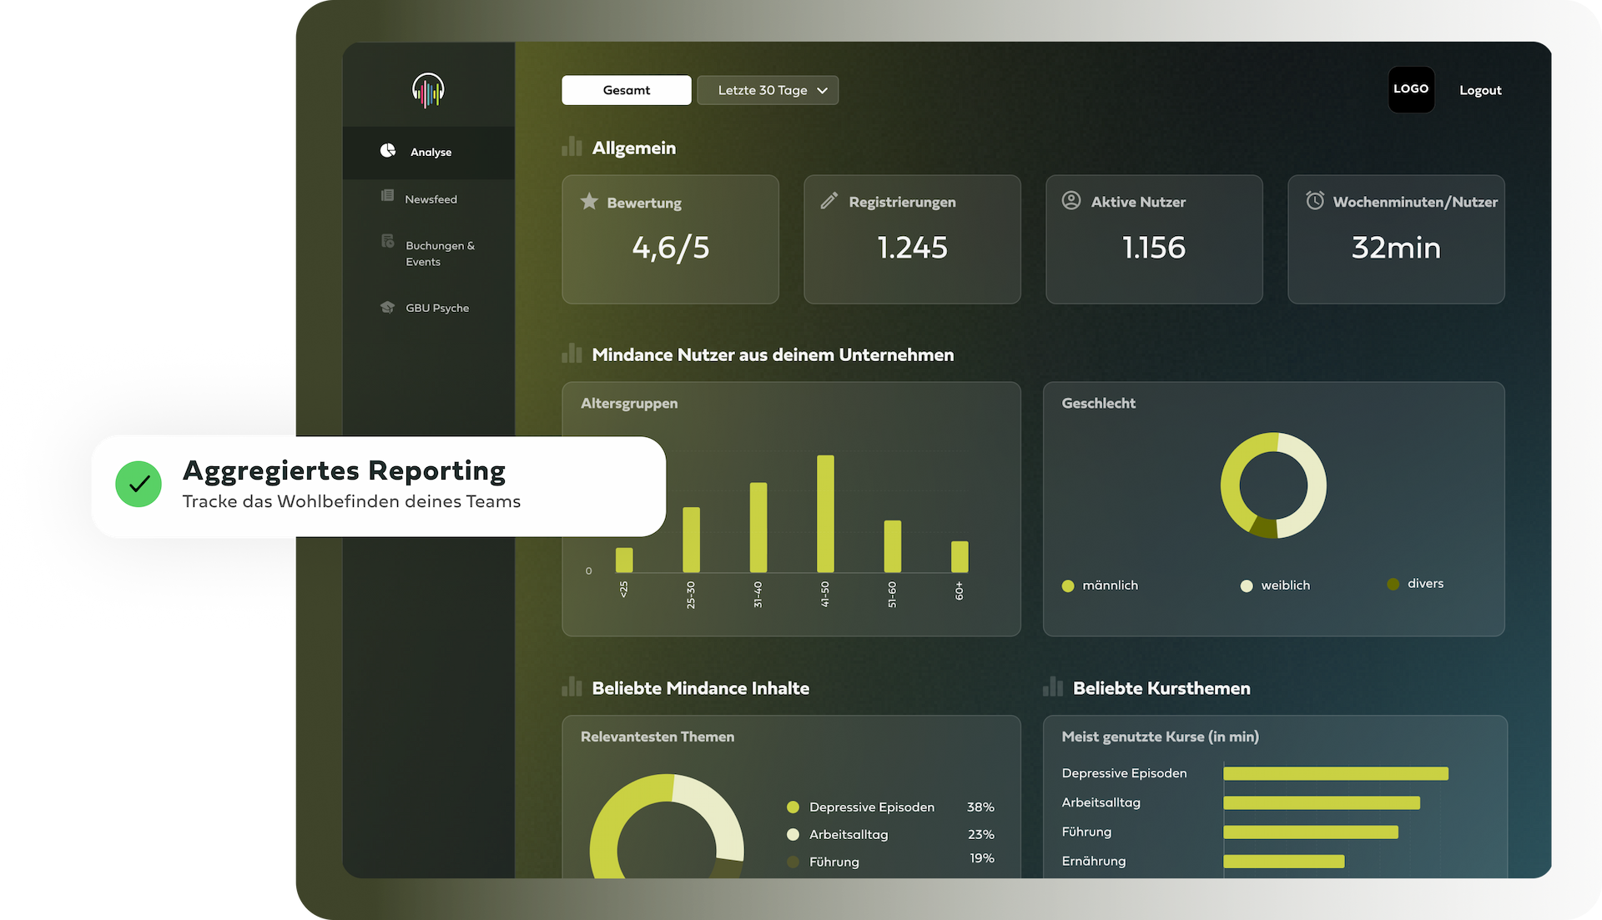Click the Führung course bar
This screenshot has height=920, width=1602.
pyautogui.click(x=1311, y=832)
